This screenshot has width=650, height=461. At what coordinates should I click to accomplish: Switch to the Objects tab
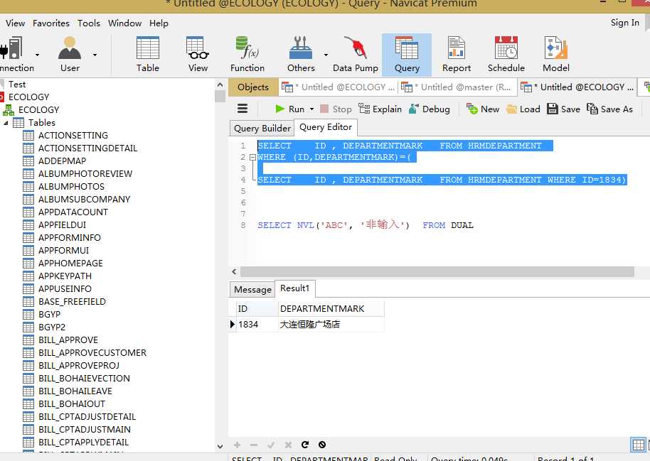click(x=253, y=87)
